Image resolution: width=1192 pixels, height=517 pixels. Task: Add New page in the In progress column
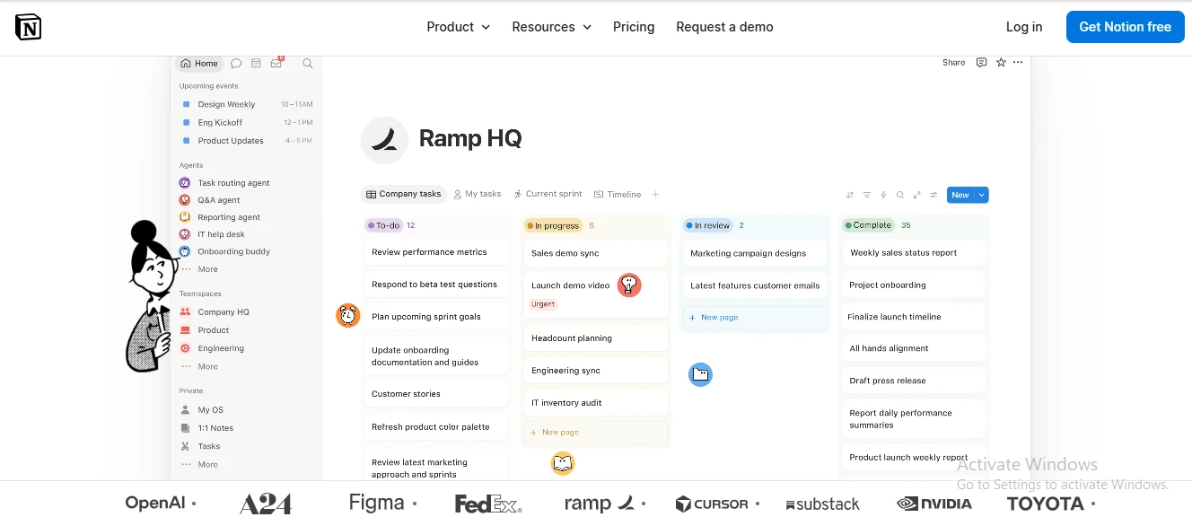[x=595, y=433]
